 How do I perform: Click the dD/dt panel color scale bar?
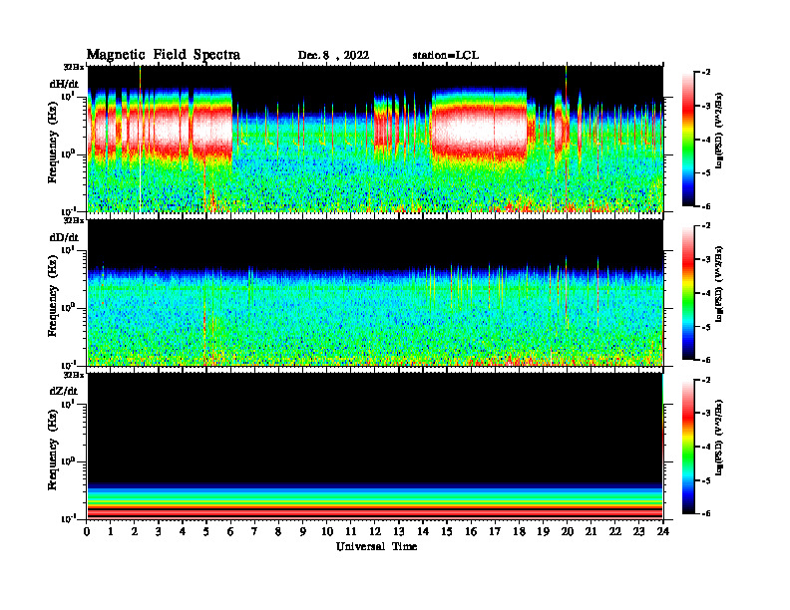click(x=688, y=293)
